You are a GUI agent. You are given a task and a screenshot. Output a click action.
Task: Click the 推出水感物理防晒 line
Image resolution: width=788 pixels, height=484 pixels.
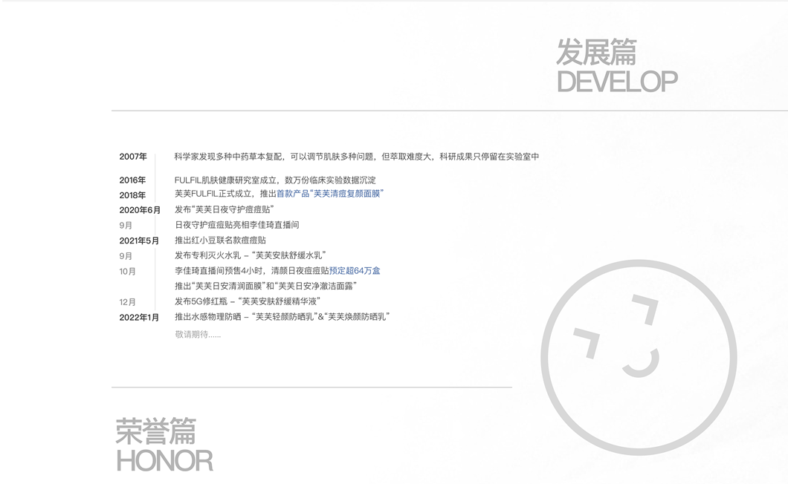click(282, 317)
